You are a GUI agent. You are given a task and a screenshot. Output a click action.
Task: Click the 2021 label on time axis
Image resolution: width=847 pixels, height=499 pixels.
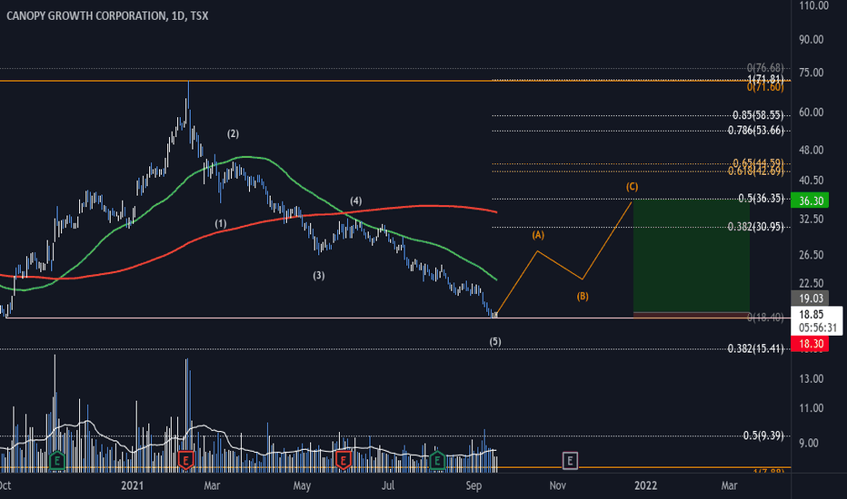tap(133, 485)
